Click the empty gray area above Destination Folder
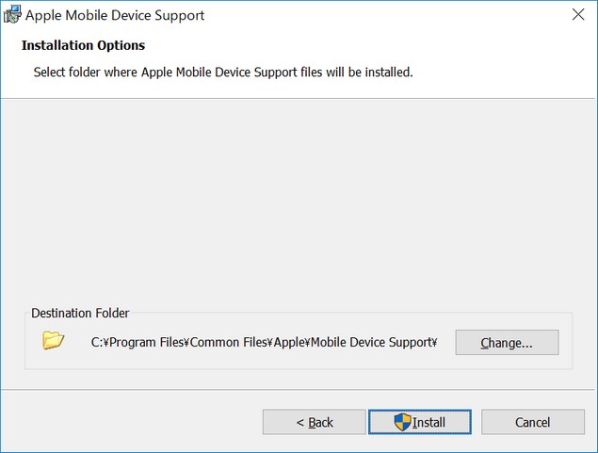This screenshot has height=453, width=598. pos(298,202)
